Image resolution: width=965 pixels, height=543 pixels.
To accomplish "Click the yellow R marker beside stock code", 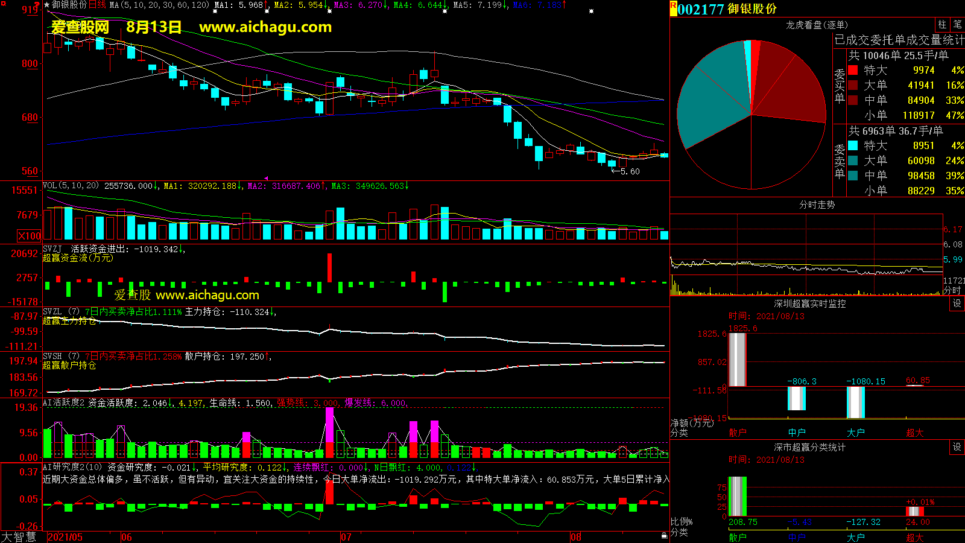I will click(673, 8).
